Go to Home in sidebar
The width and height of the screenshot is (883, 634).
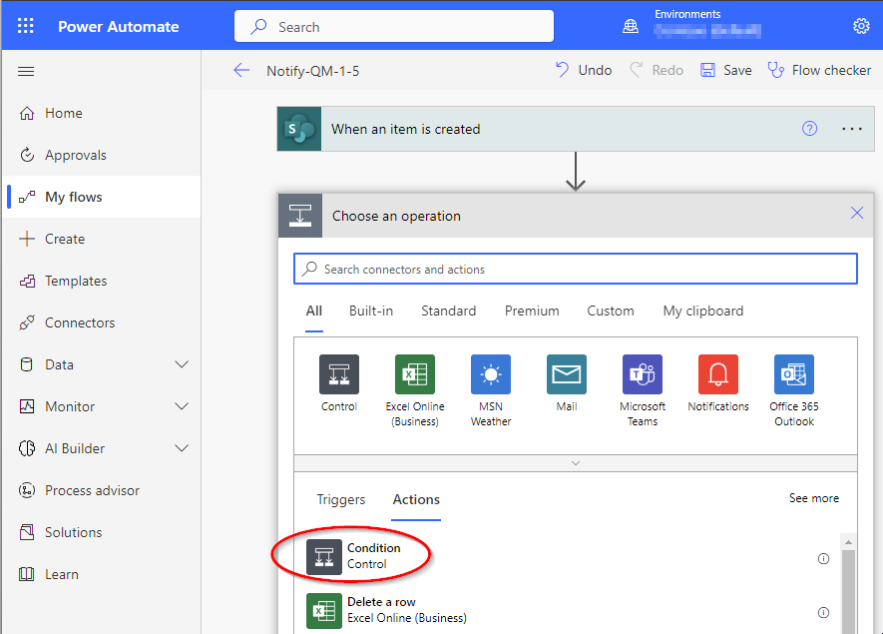(x=102, y=113)
